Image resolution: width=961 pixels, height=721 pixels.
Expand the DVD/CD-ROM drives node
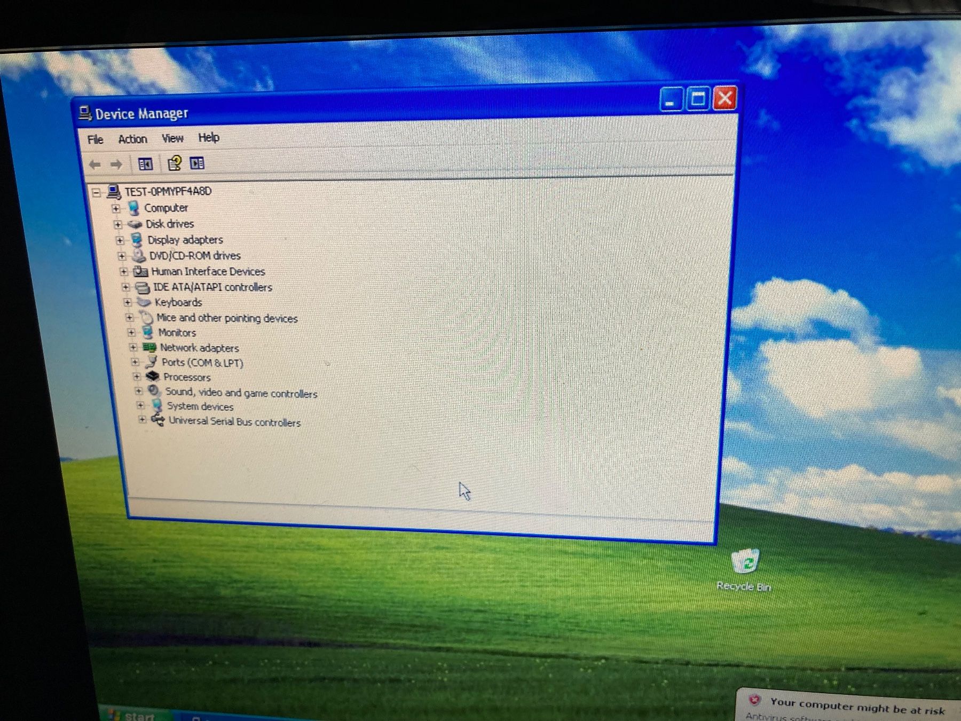click(121, 256)
